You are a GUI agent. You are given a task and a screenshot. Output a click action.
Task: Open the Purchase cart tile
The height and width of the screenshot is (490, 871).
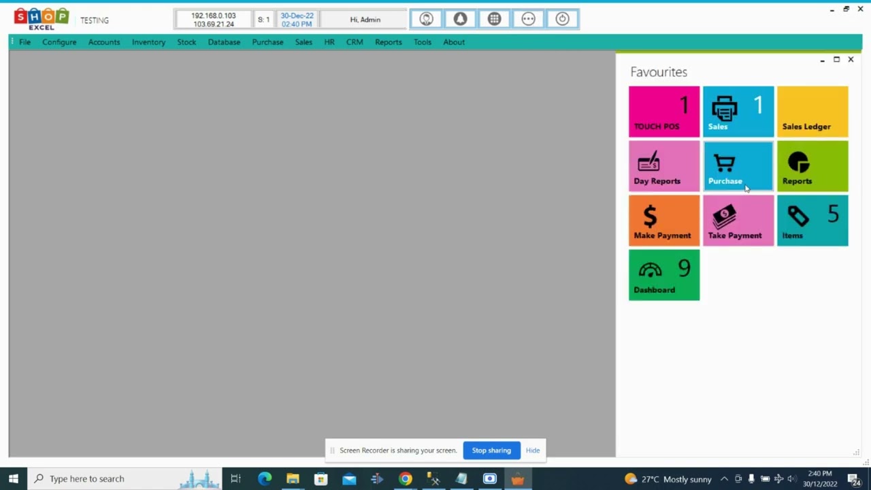tap(738, 166)
